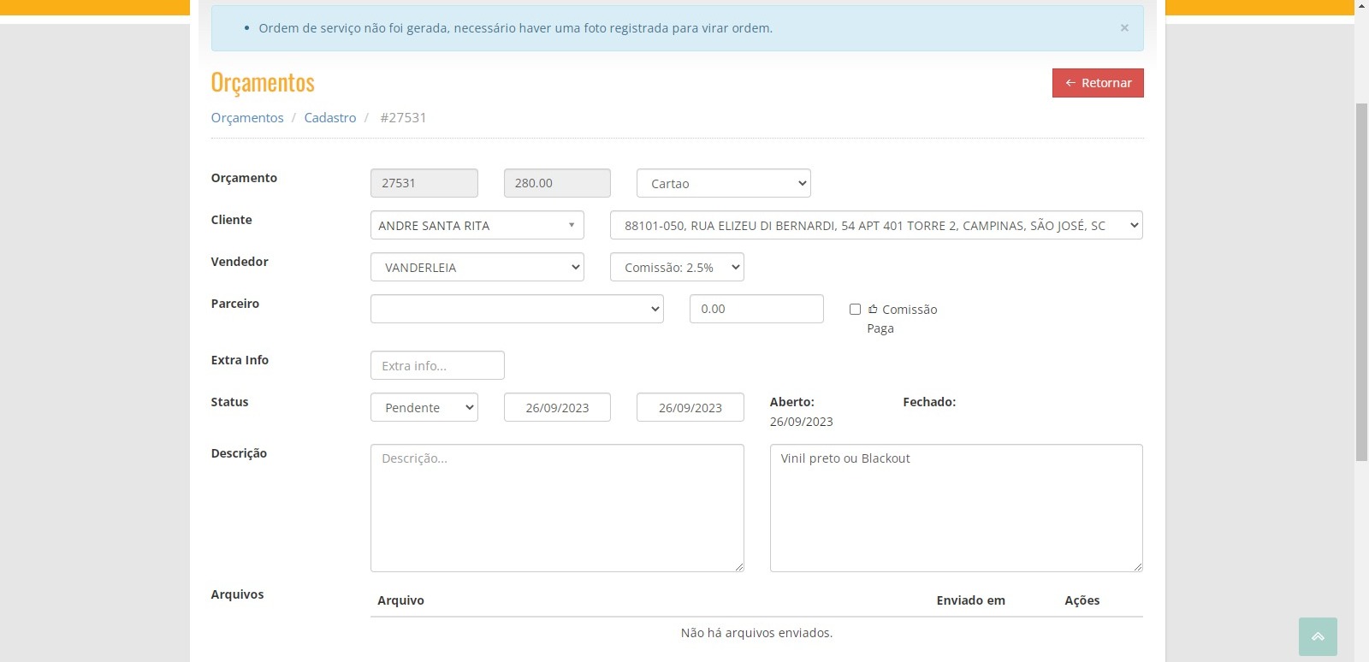
Task: Expand the Comissão 2.5% dropdown
Action: 676,268
